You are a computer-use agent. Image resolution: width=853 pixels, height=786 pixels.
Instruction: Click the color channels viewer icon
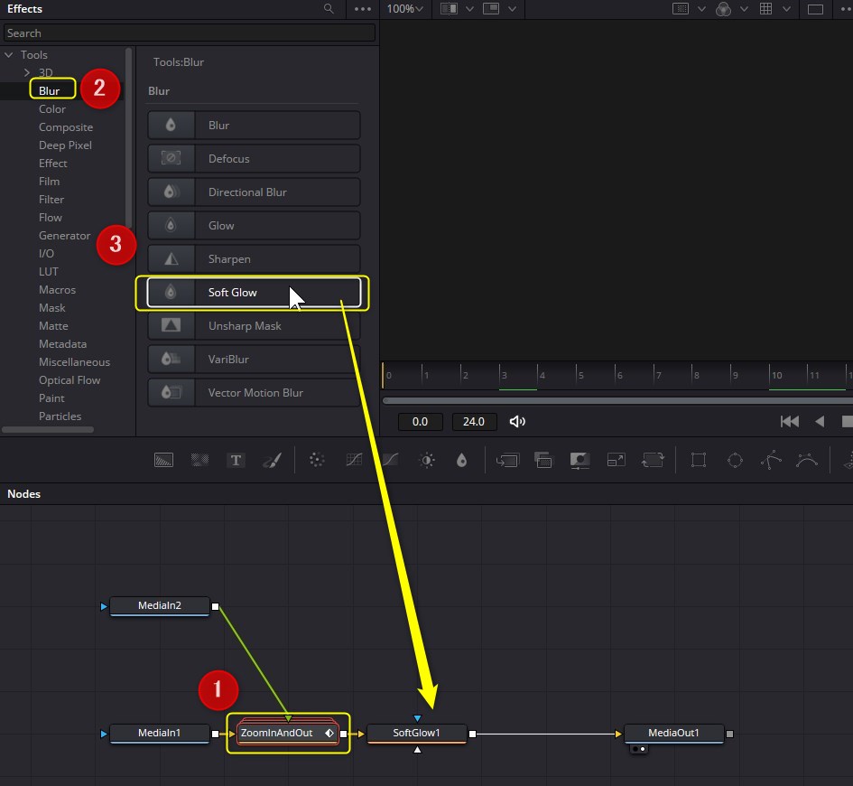point(723,9)
